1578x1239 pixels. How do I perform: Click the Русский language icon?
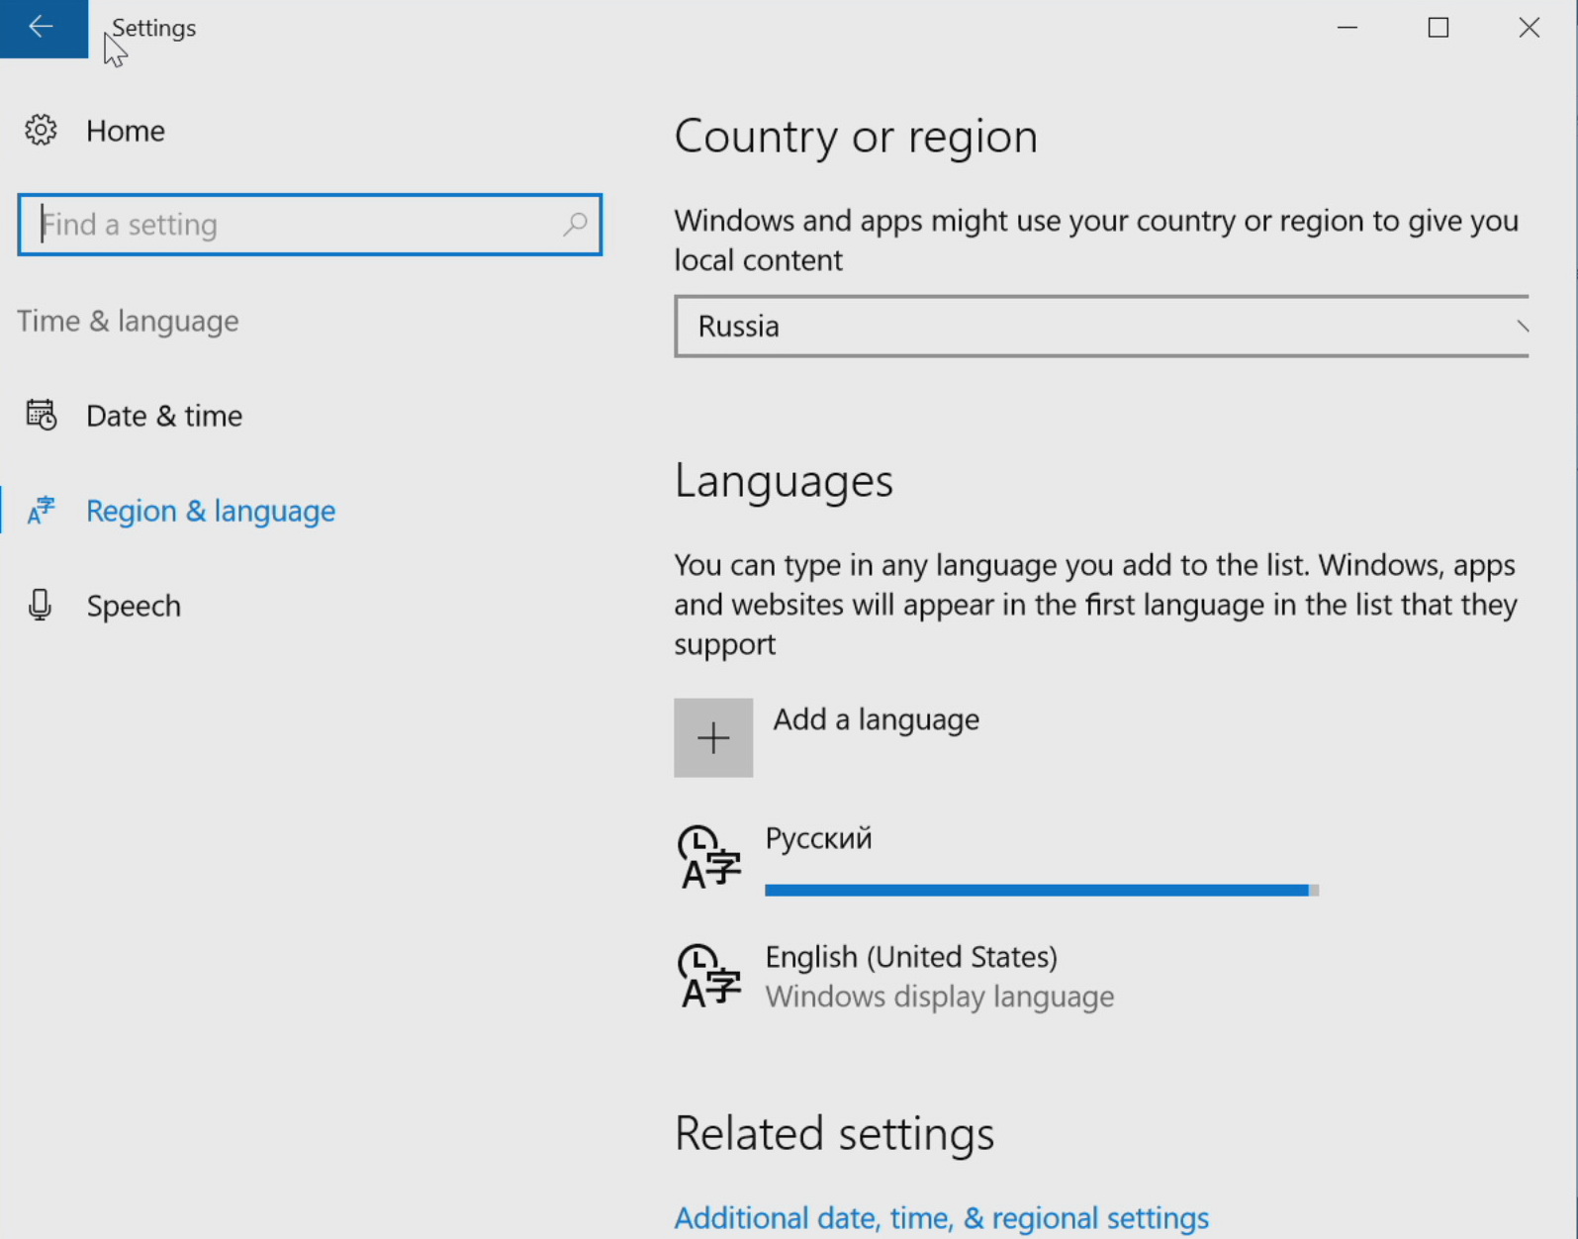(x=708, y=857)
